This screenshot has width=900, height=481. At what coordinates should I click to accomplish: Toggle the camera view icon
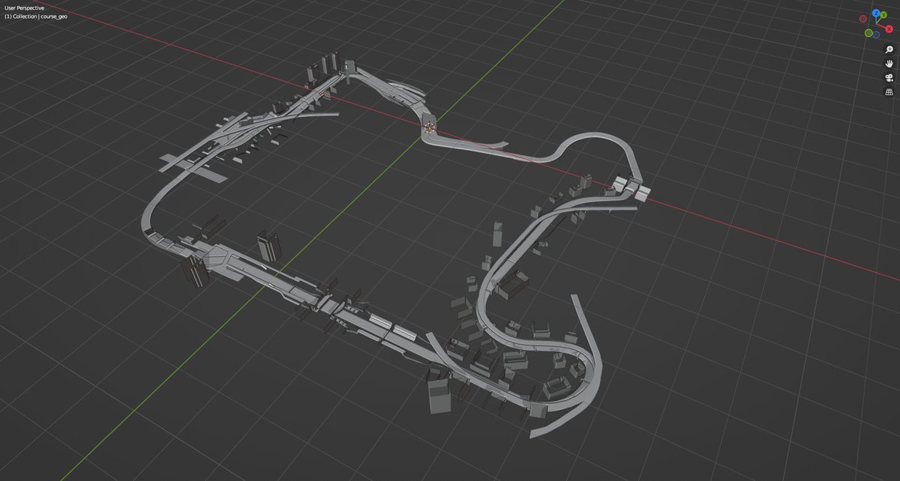click(889, 78)
